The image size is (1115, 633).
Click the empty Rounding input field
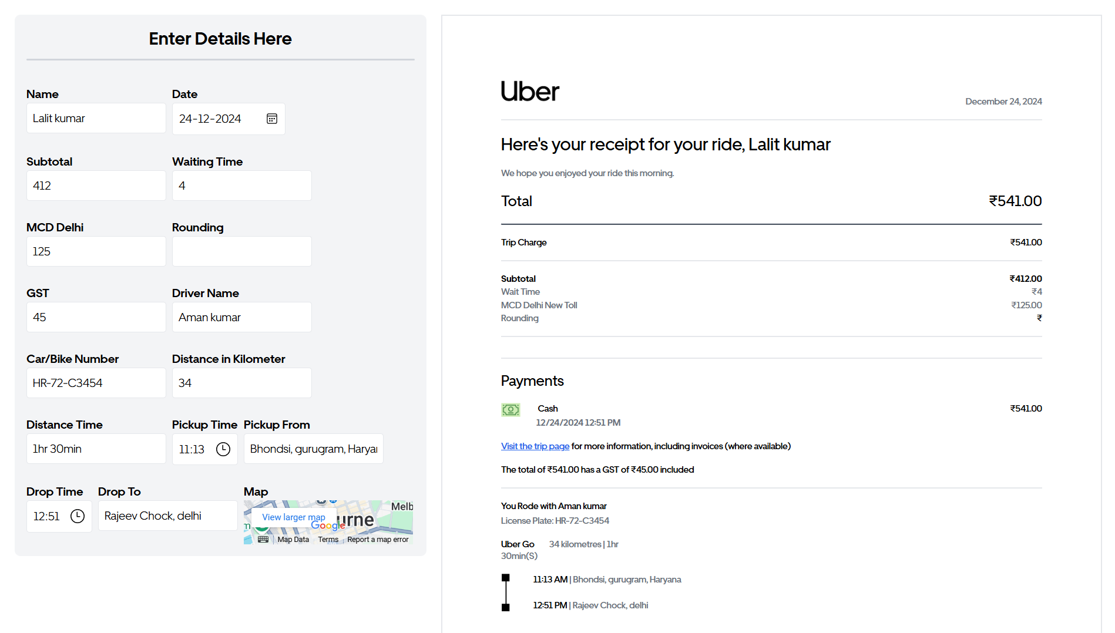241,251
